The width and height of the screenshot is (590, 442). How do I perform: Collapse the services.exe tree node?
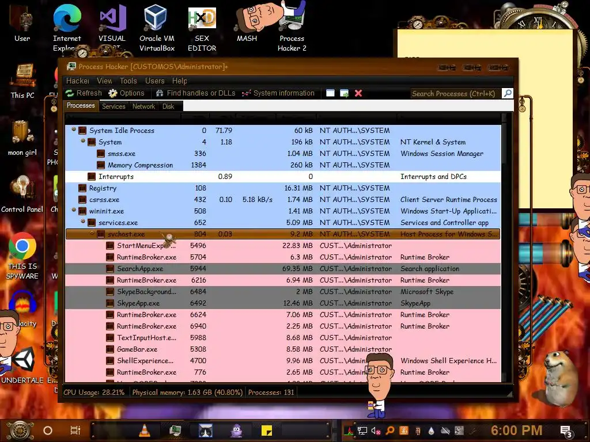(x=83, y=222)
